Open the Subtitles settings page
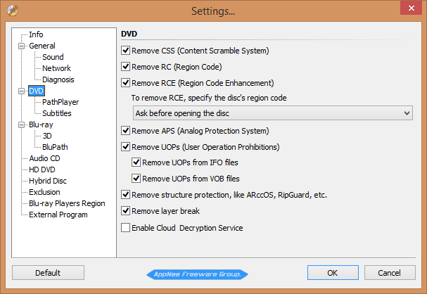The width and height of the screenshot is (427, 294). click(57, 113)
